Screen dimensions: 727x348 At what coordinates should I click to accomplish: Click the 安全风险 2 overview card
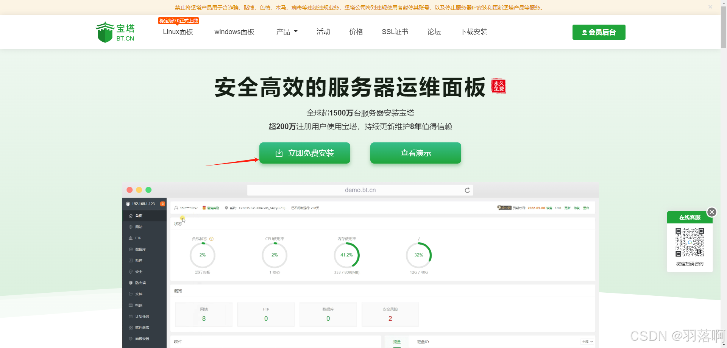point(390,314)
